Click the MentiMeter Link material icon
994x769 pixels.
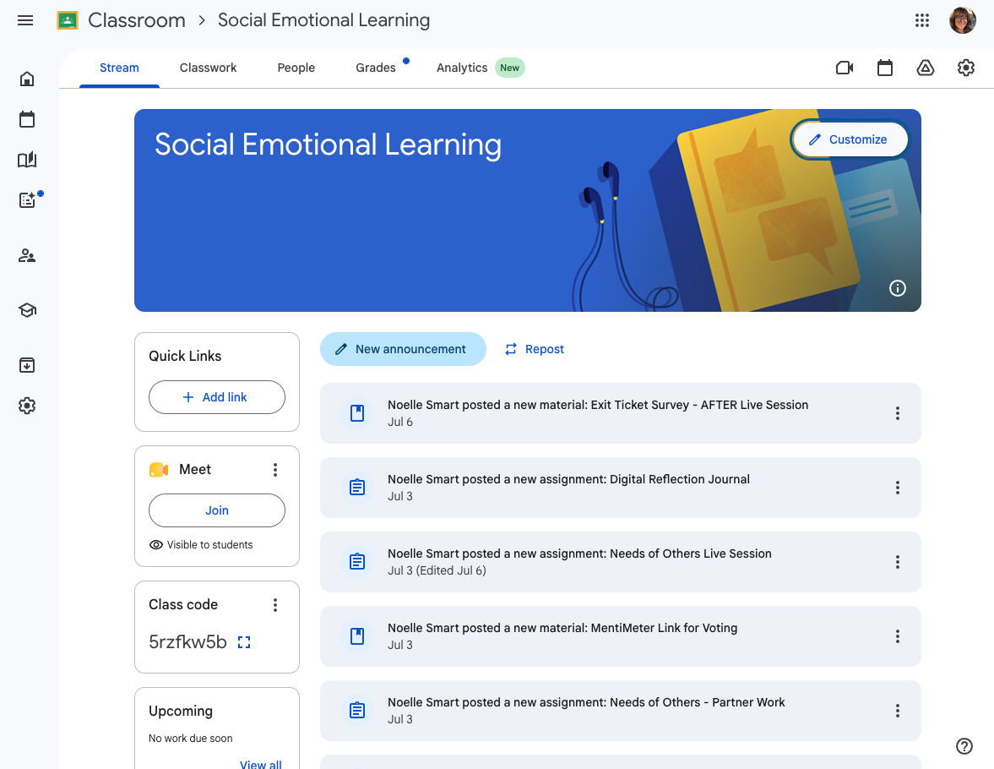pos(357,636)
